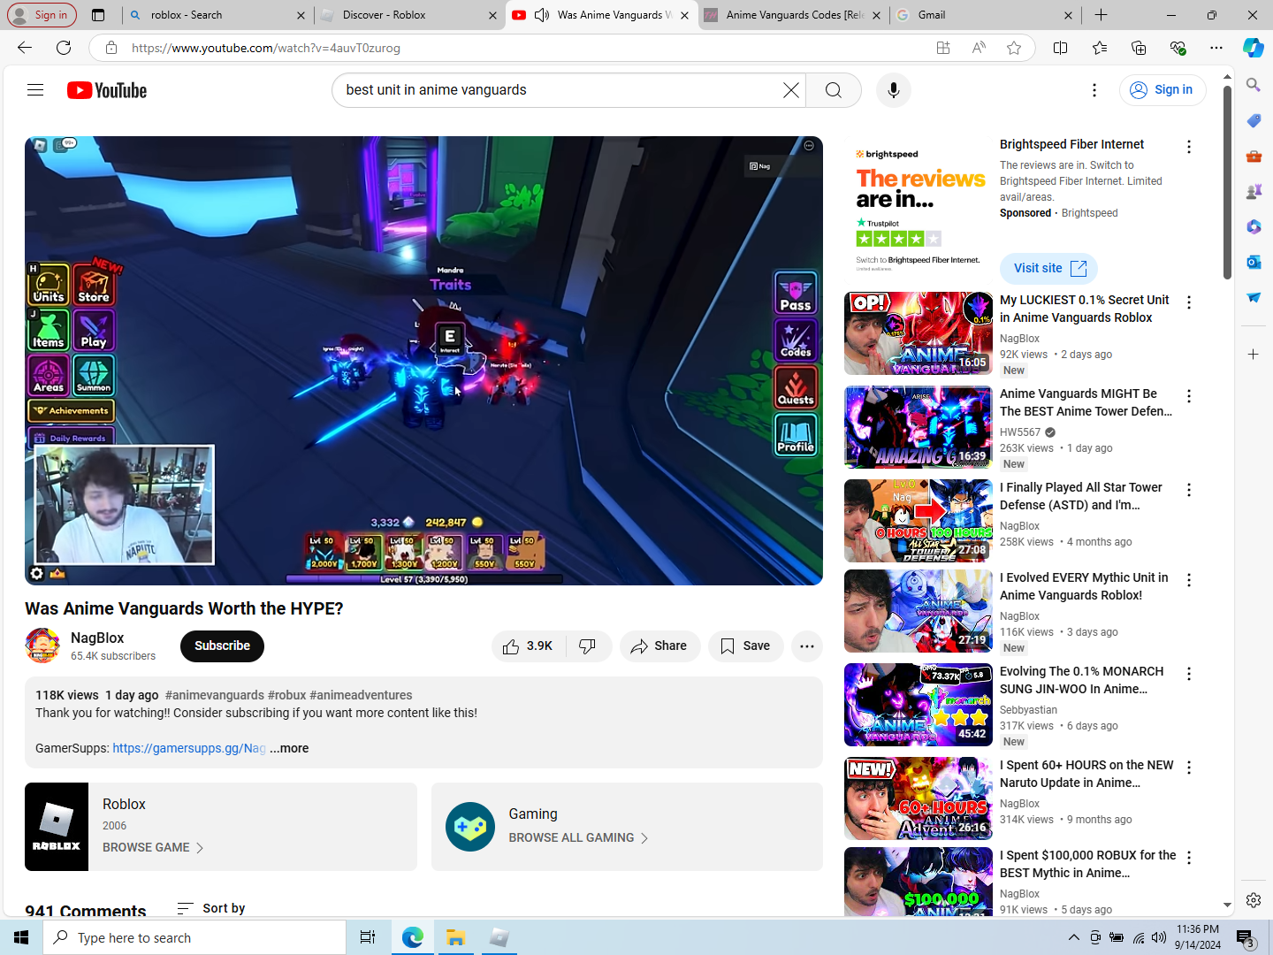Viewport: 1273px width, 955px height.
Task: Save video to playlist
Action: click(745, 646)
